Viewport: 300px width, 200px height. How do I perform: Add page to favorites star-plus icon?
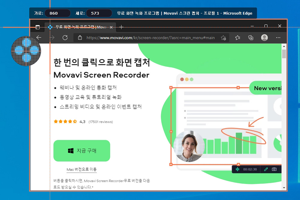pos(223,38)
